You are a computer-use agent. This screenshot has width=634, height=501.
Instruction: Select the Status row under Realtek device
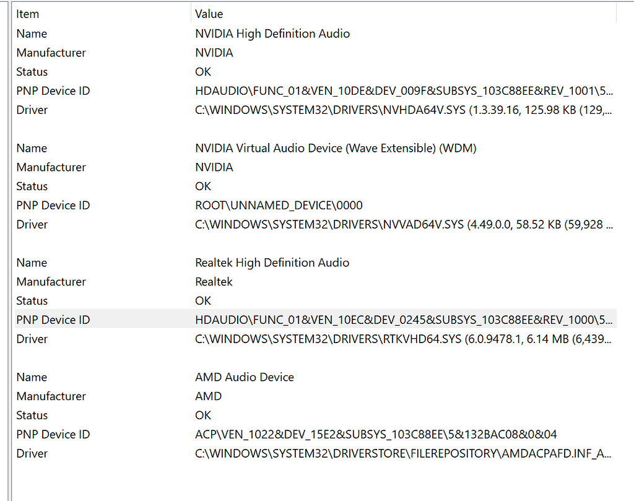coord(202,300)
